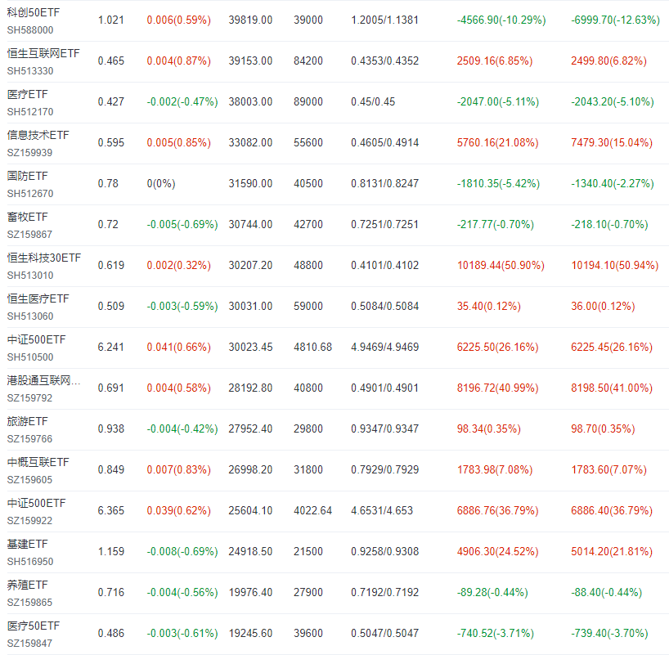Viewport: 669px width, 655px height.
Task: Click profit 7479.30(15.04%)
Action: (x=612, y=143)
